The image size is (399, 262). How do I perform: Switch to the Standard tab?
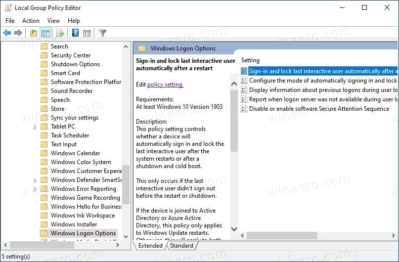(181, 246)
